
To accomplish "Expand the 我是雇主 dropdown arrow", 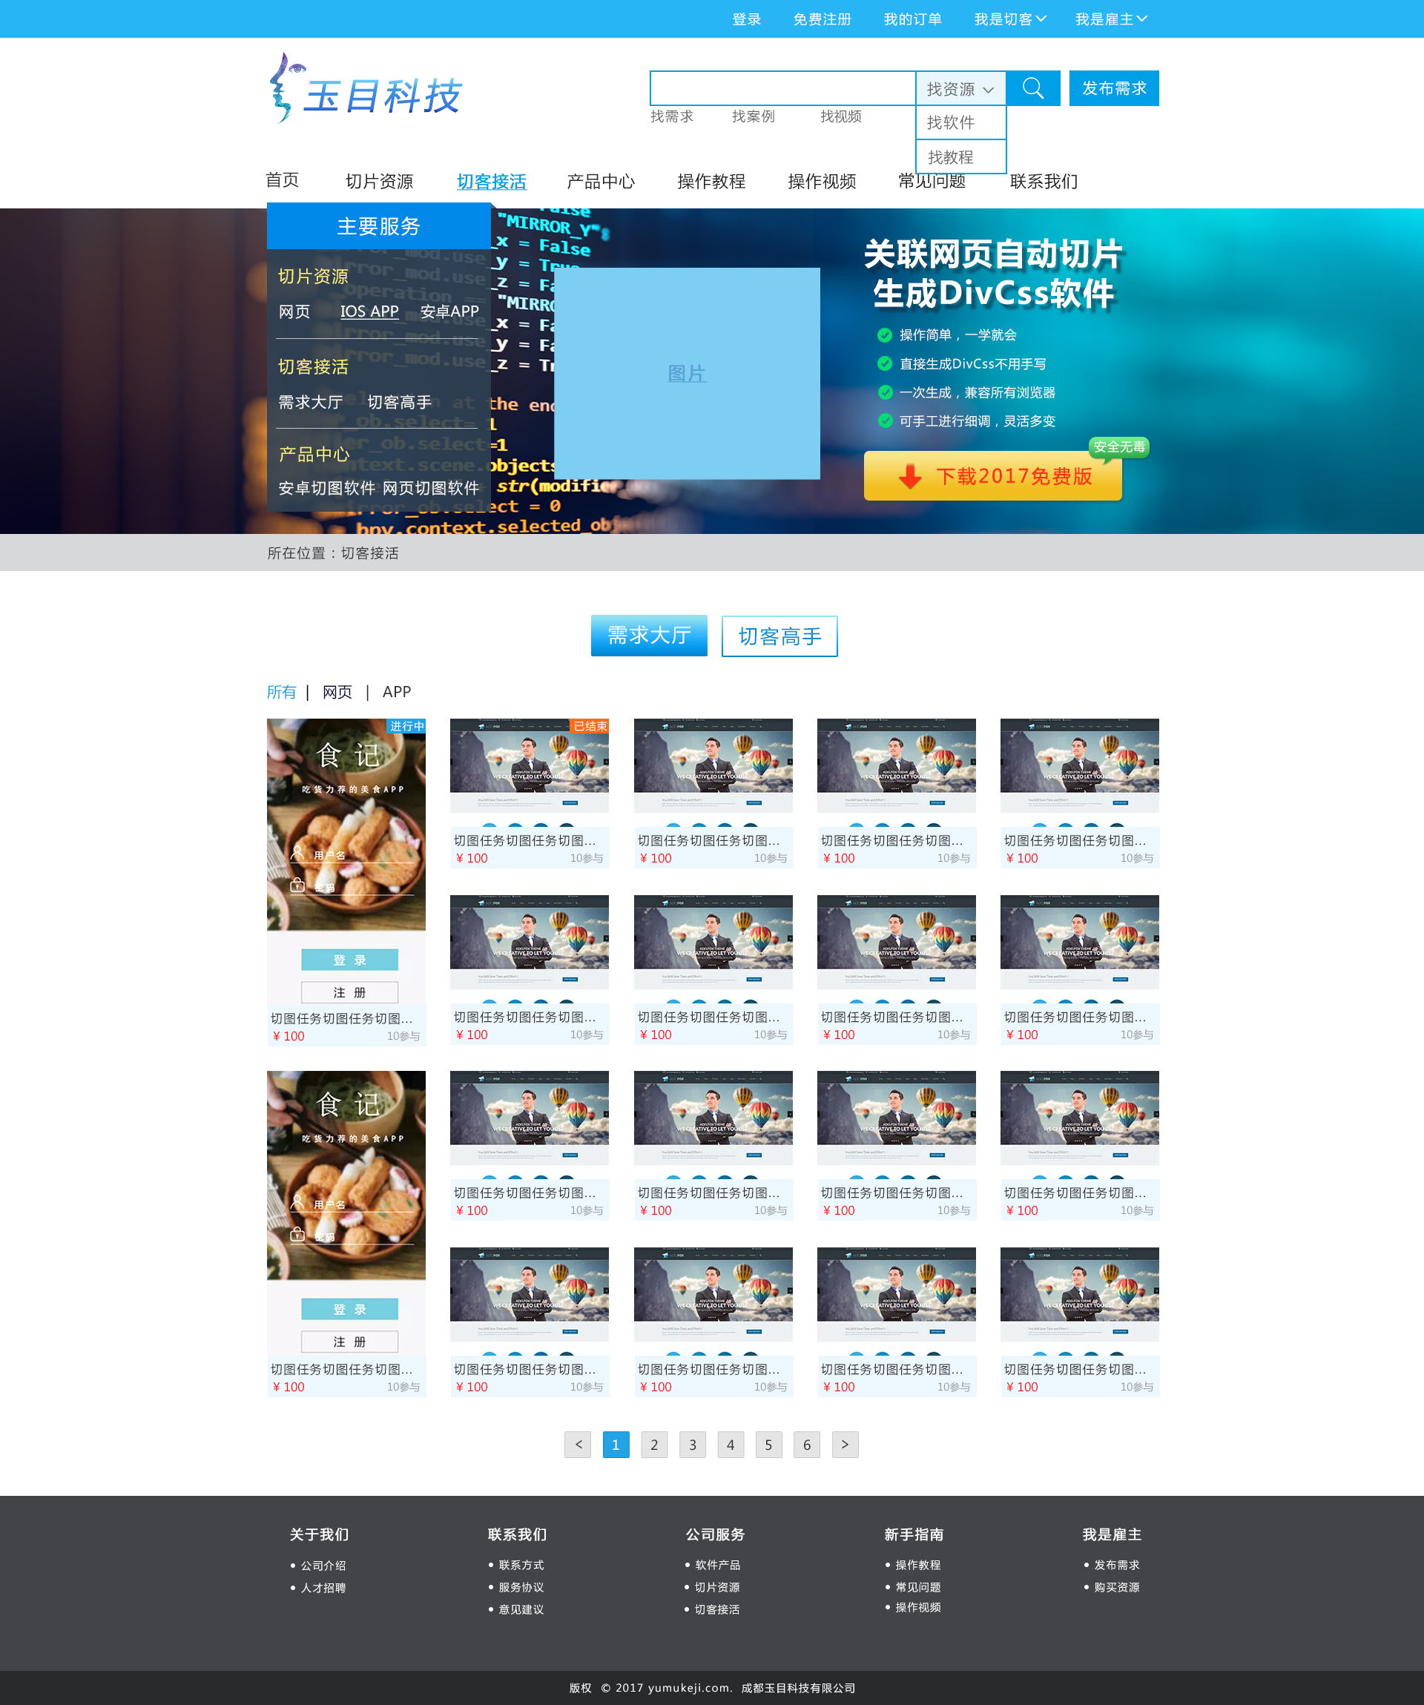I will pyautogui.click(x=1141, y=19).
